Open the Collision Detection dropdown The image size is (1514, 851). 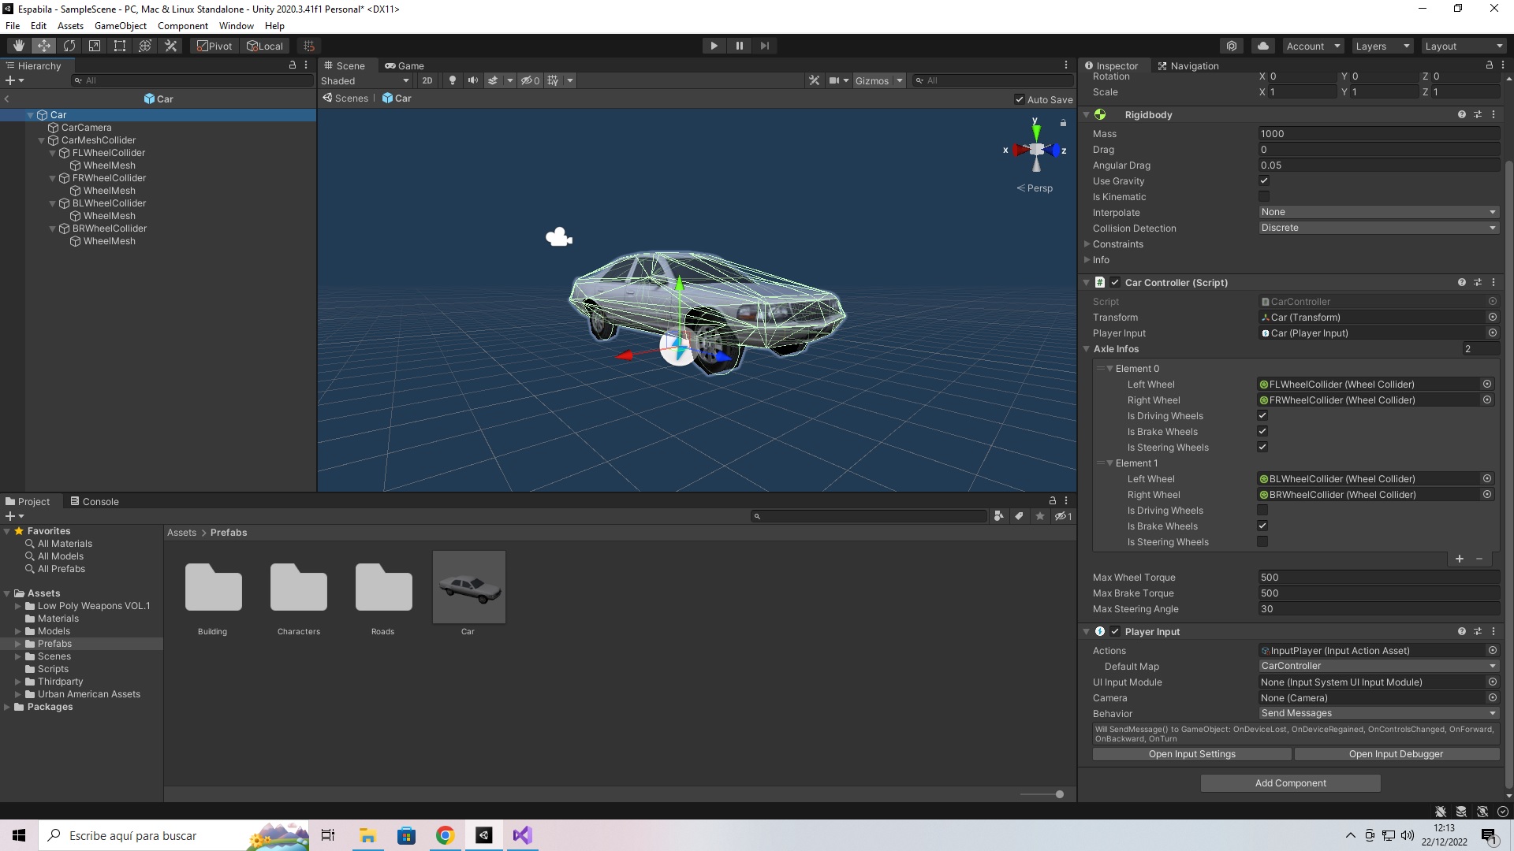click(x=1378, y=228)
